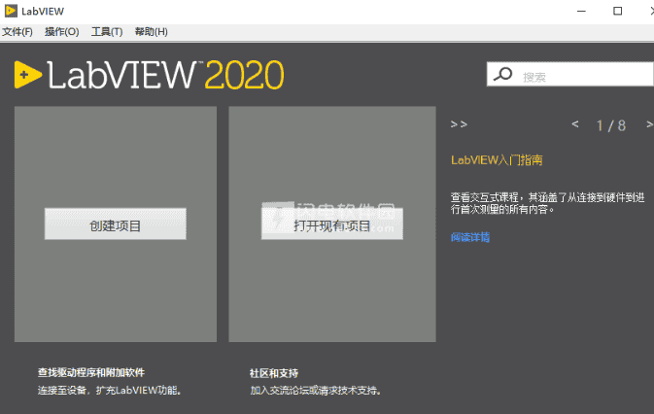Open the 文件(F) menu
Viewport: 654px width, 414px height.
[17, 31]
